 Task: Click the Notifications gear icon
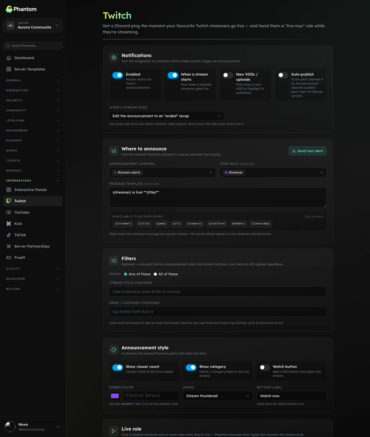tap(114, 58)
